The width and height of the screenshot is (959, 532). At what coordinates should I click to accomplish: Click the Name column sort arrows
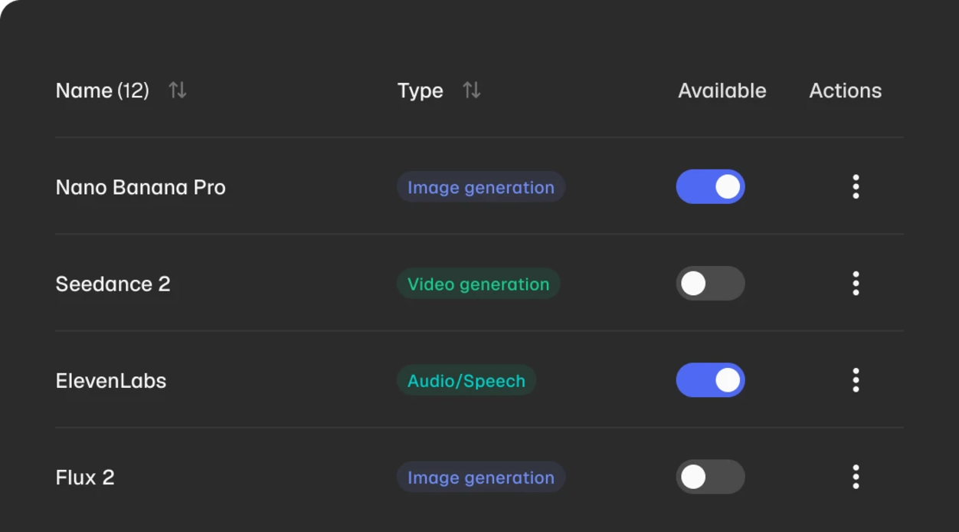click(x=177, y=90)
